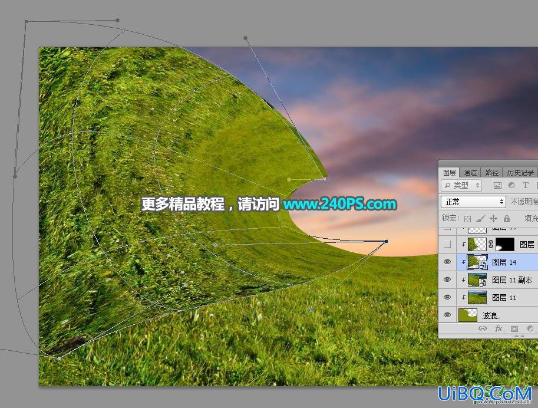This screenshot has width=538, height=408.
Task: Toggle visibility of 图层 11
Action: pyautogui.click(x=447, y=297)
